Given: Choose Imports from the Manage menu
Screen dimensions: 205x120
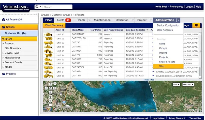Looking at the screenshot, I should tap(163, 53).
